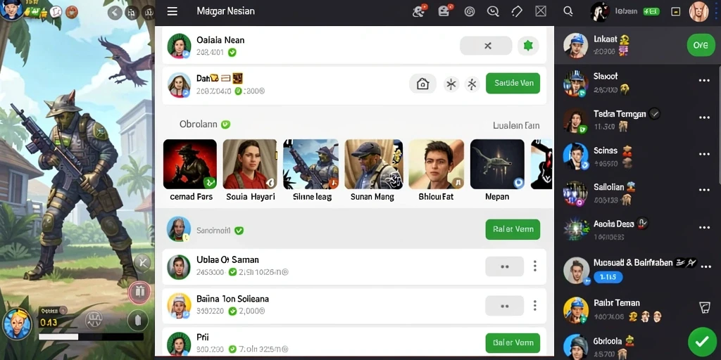721x360 pixels.
Task: Open vertical dots menu for Ubiaa Ot Saman
Action: point(535,266)
